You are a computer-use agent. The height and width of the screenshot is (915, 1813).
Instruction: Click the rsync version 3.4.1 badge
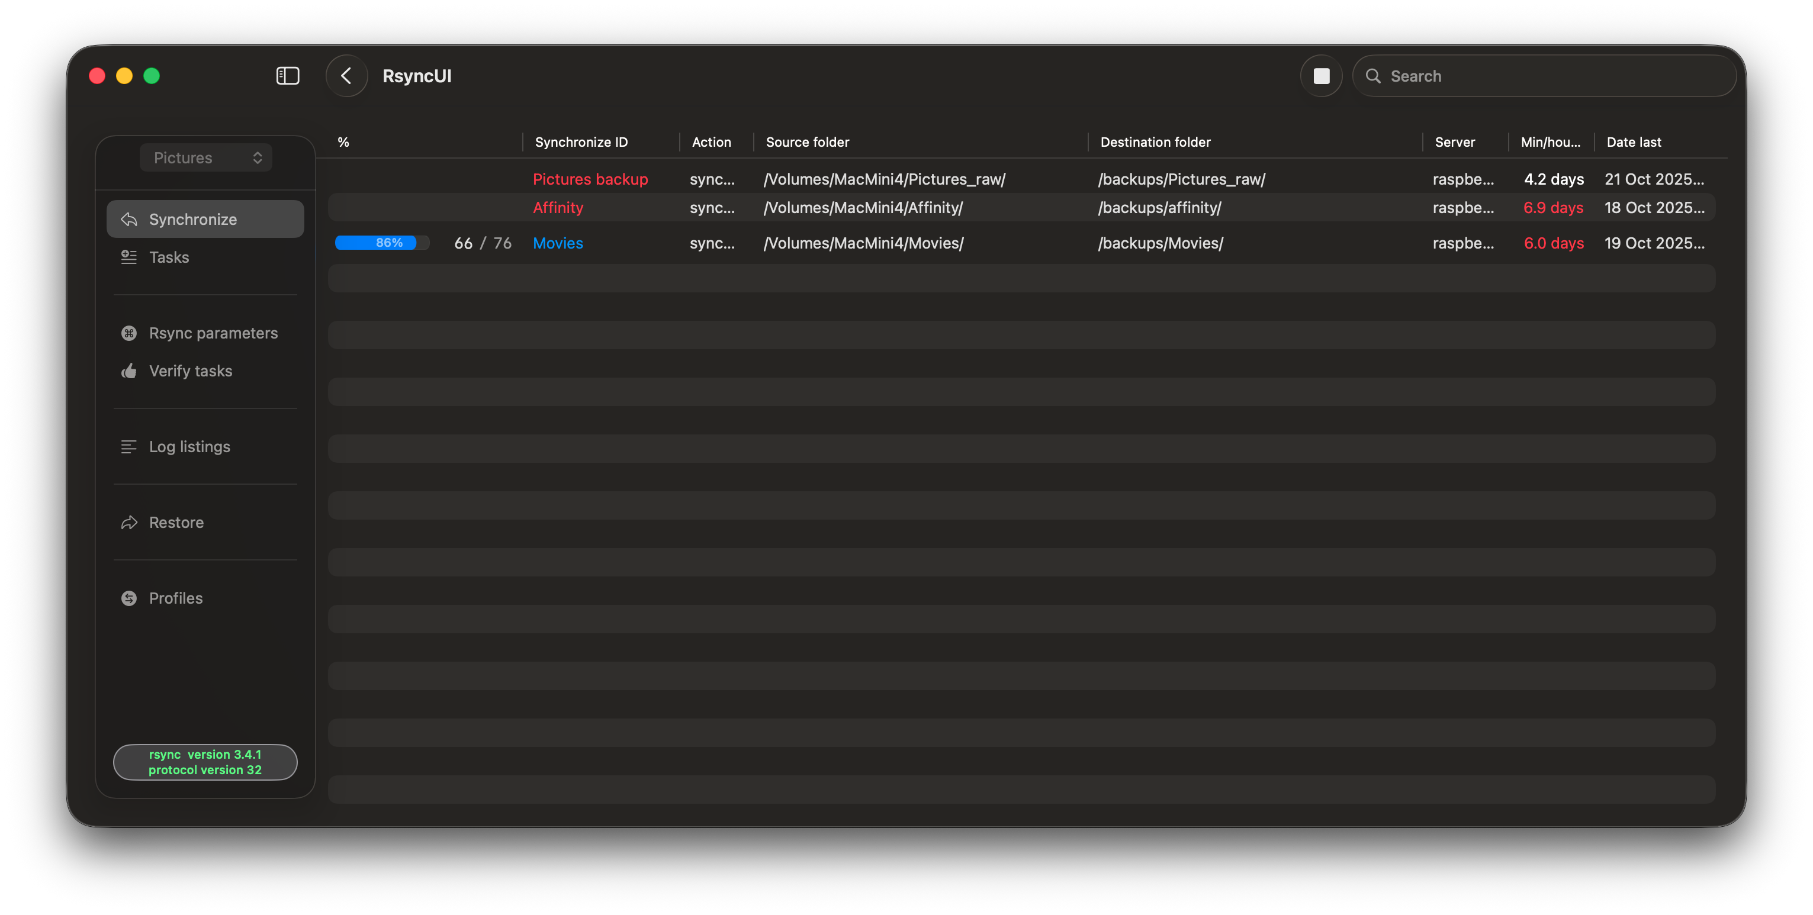205,762
